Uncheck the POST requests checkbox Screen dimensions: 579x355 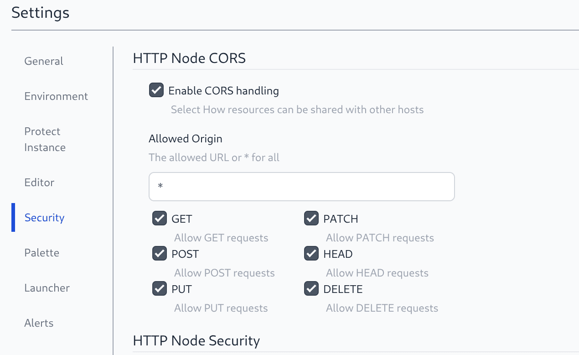coord(159,253)
